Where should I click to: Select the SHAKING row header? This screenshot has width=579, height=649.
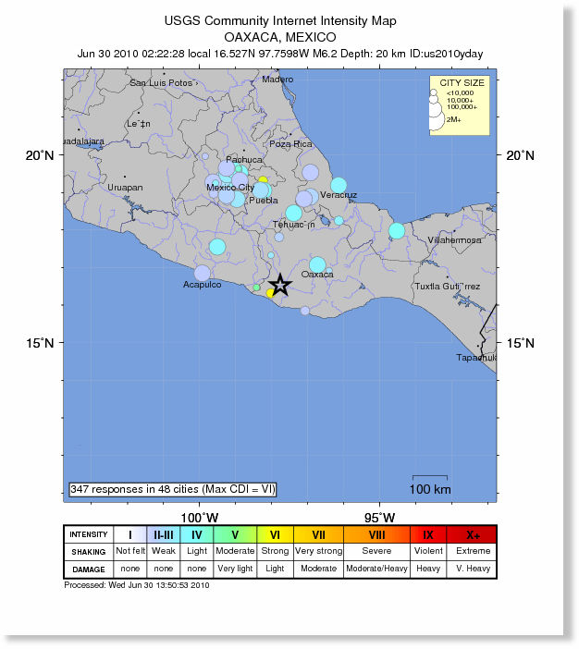[89, 552]
